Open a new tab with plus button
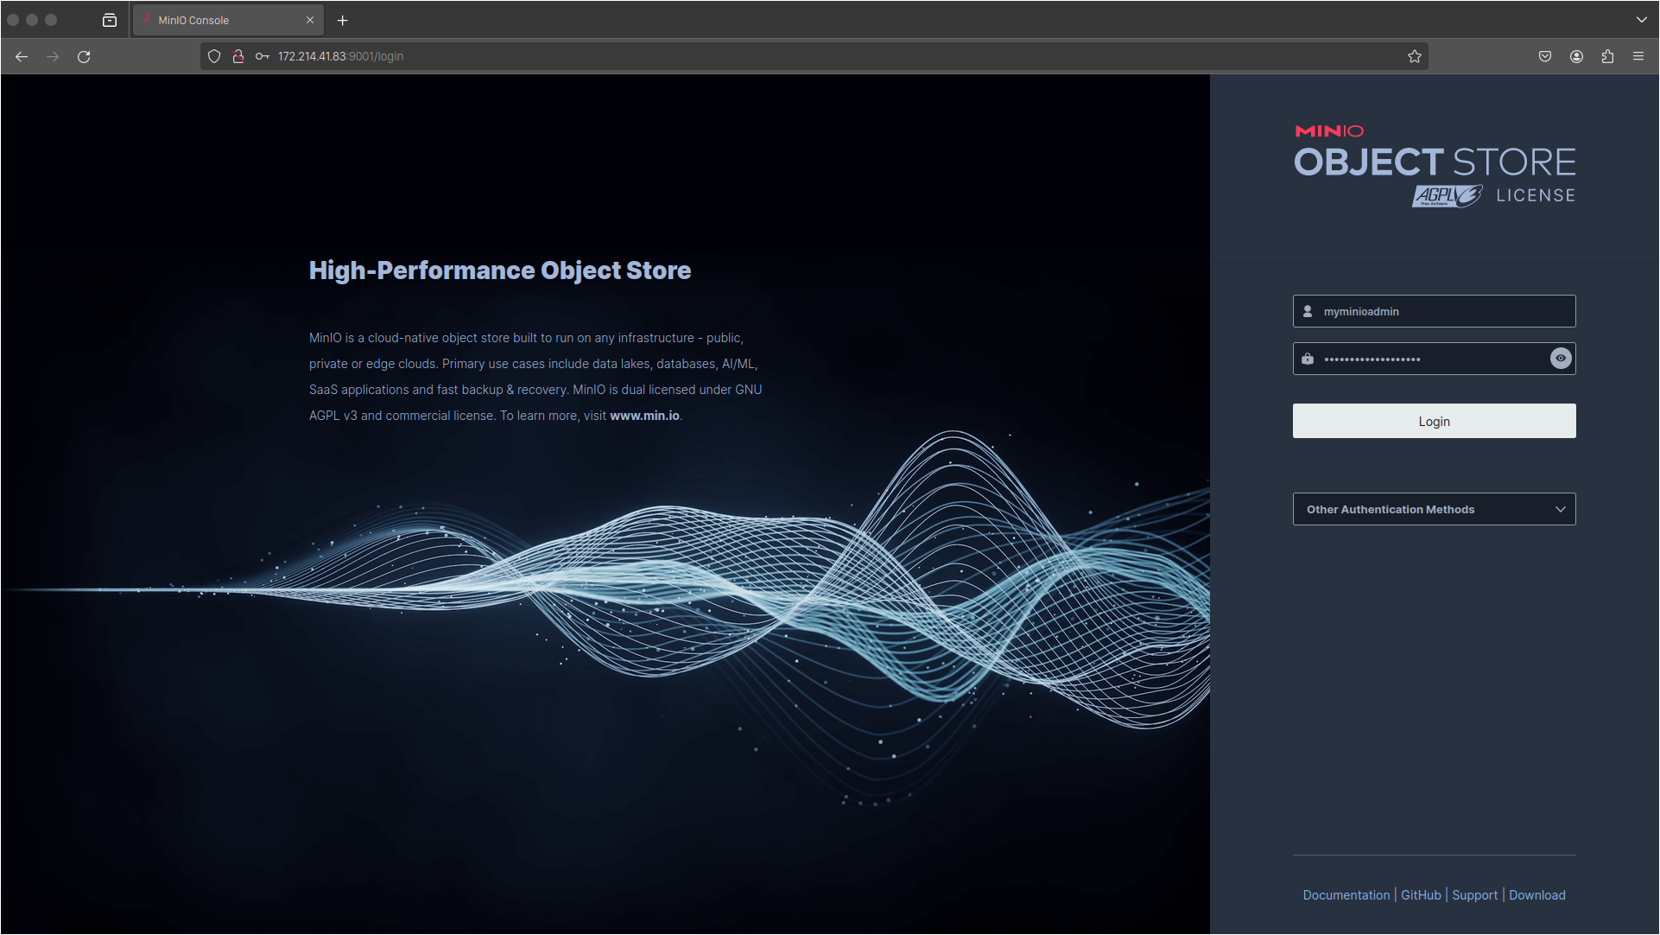The height and width of the screenshot is (935, 1660). [x=343, y=20]
